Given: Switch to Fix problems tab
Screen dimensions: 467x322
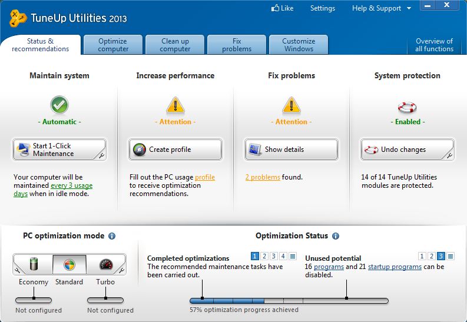Looking at the screenshot, I should (237, 45).
